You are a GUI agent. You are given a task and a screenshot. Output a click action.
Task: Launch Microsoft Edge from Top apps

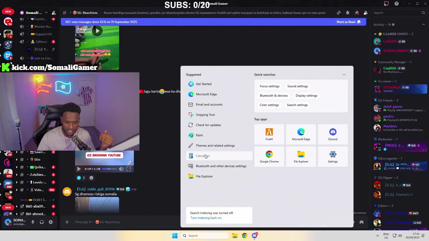click(301, 134)
